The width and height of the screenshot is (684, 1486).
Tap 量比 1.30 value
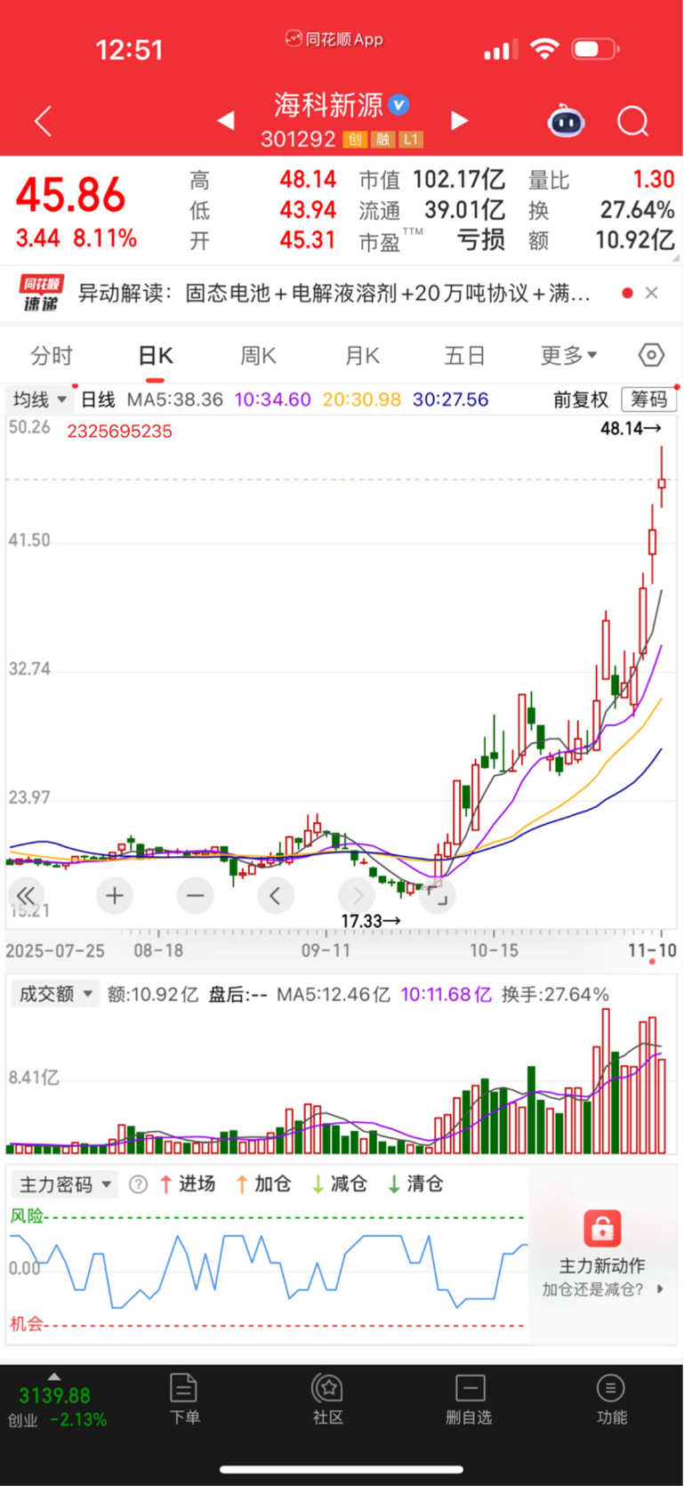pos(654,180)
